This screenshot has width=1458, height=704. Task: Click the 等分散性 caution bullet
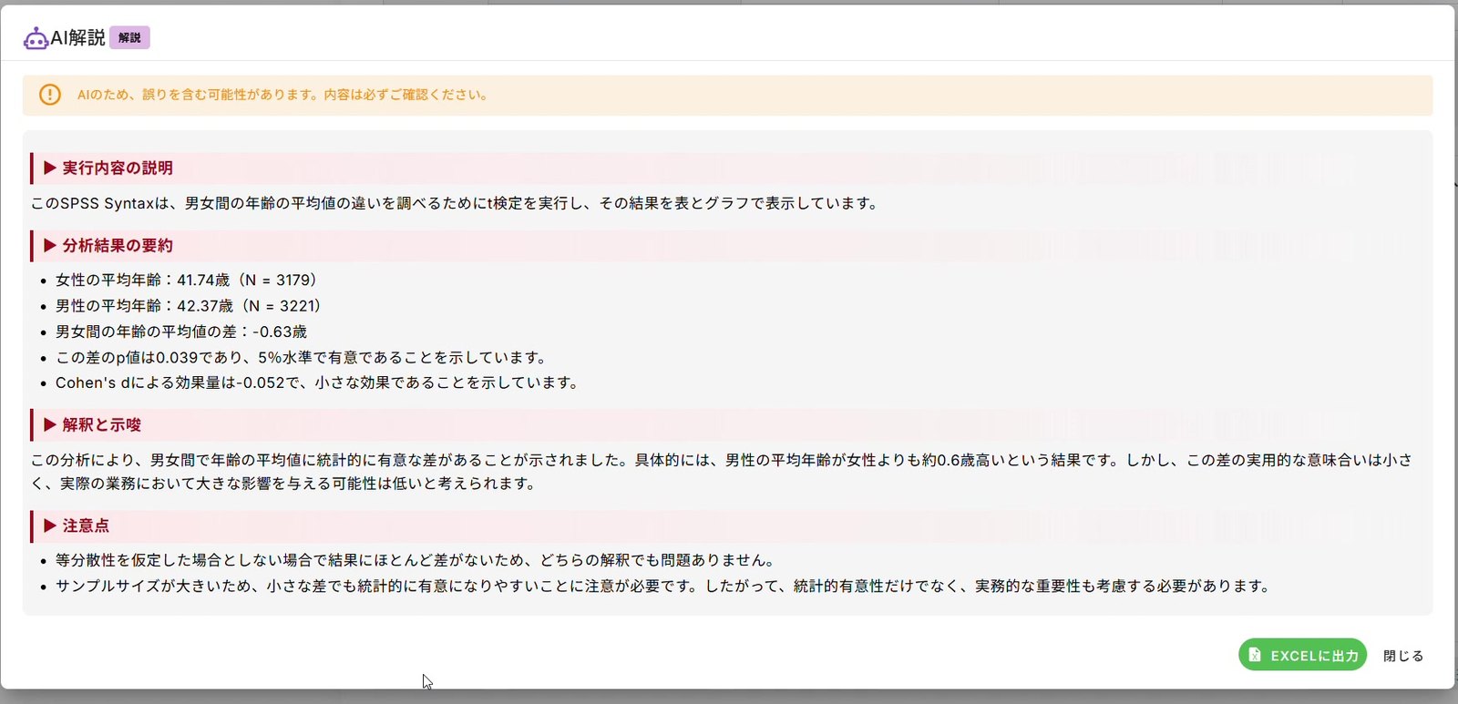point(416,560)
